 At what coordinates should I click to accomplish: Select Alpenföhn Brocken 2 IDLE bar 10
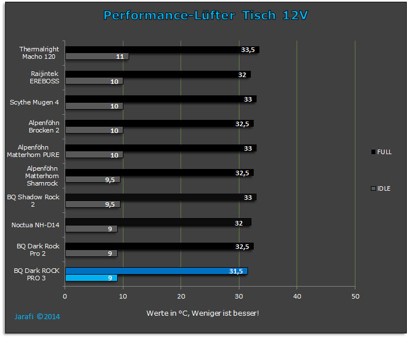[x=94, y=130]
